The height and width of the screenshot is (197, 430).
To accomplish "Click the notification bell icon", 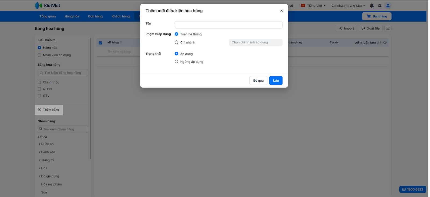I will [x=372, y=5].
